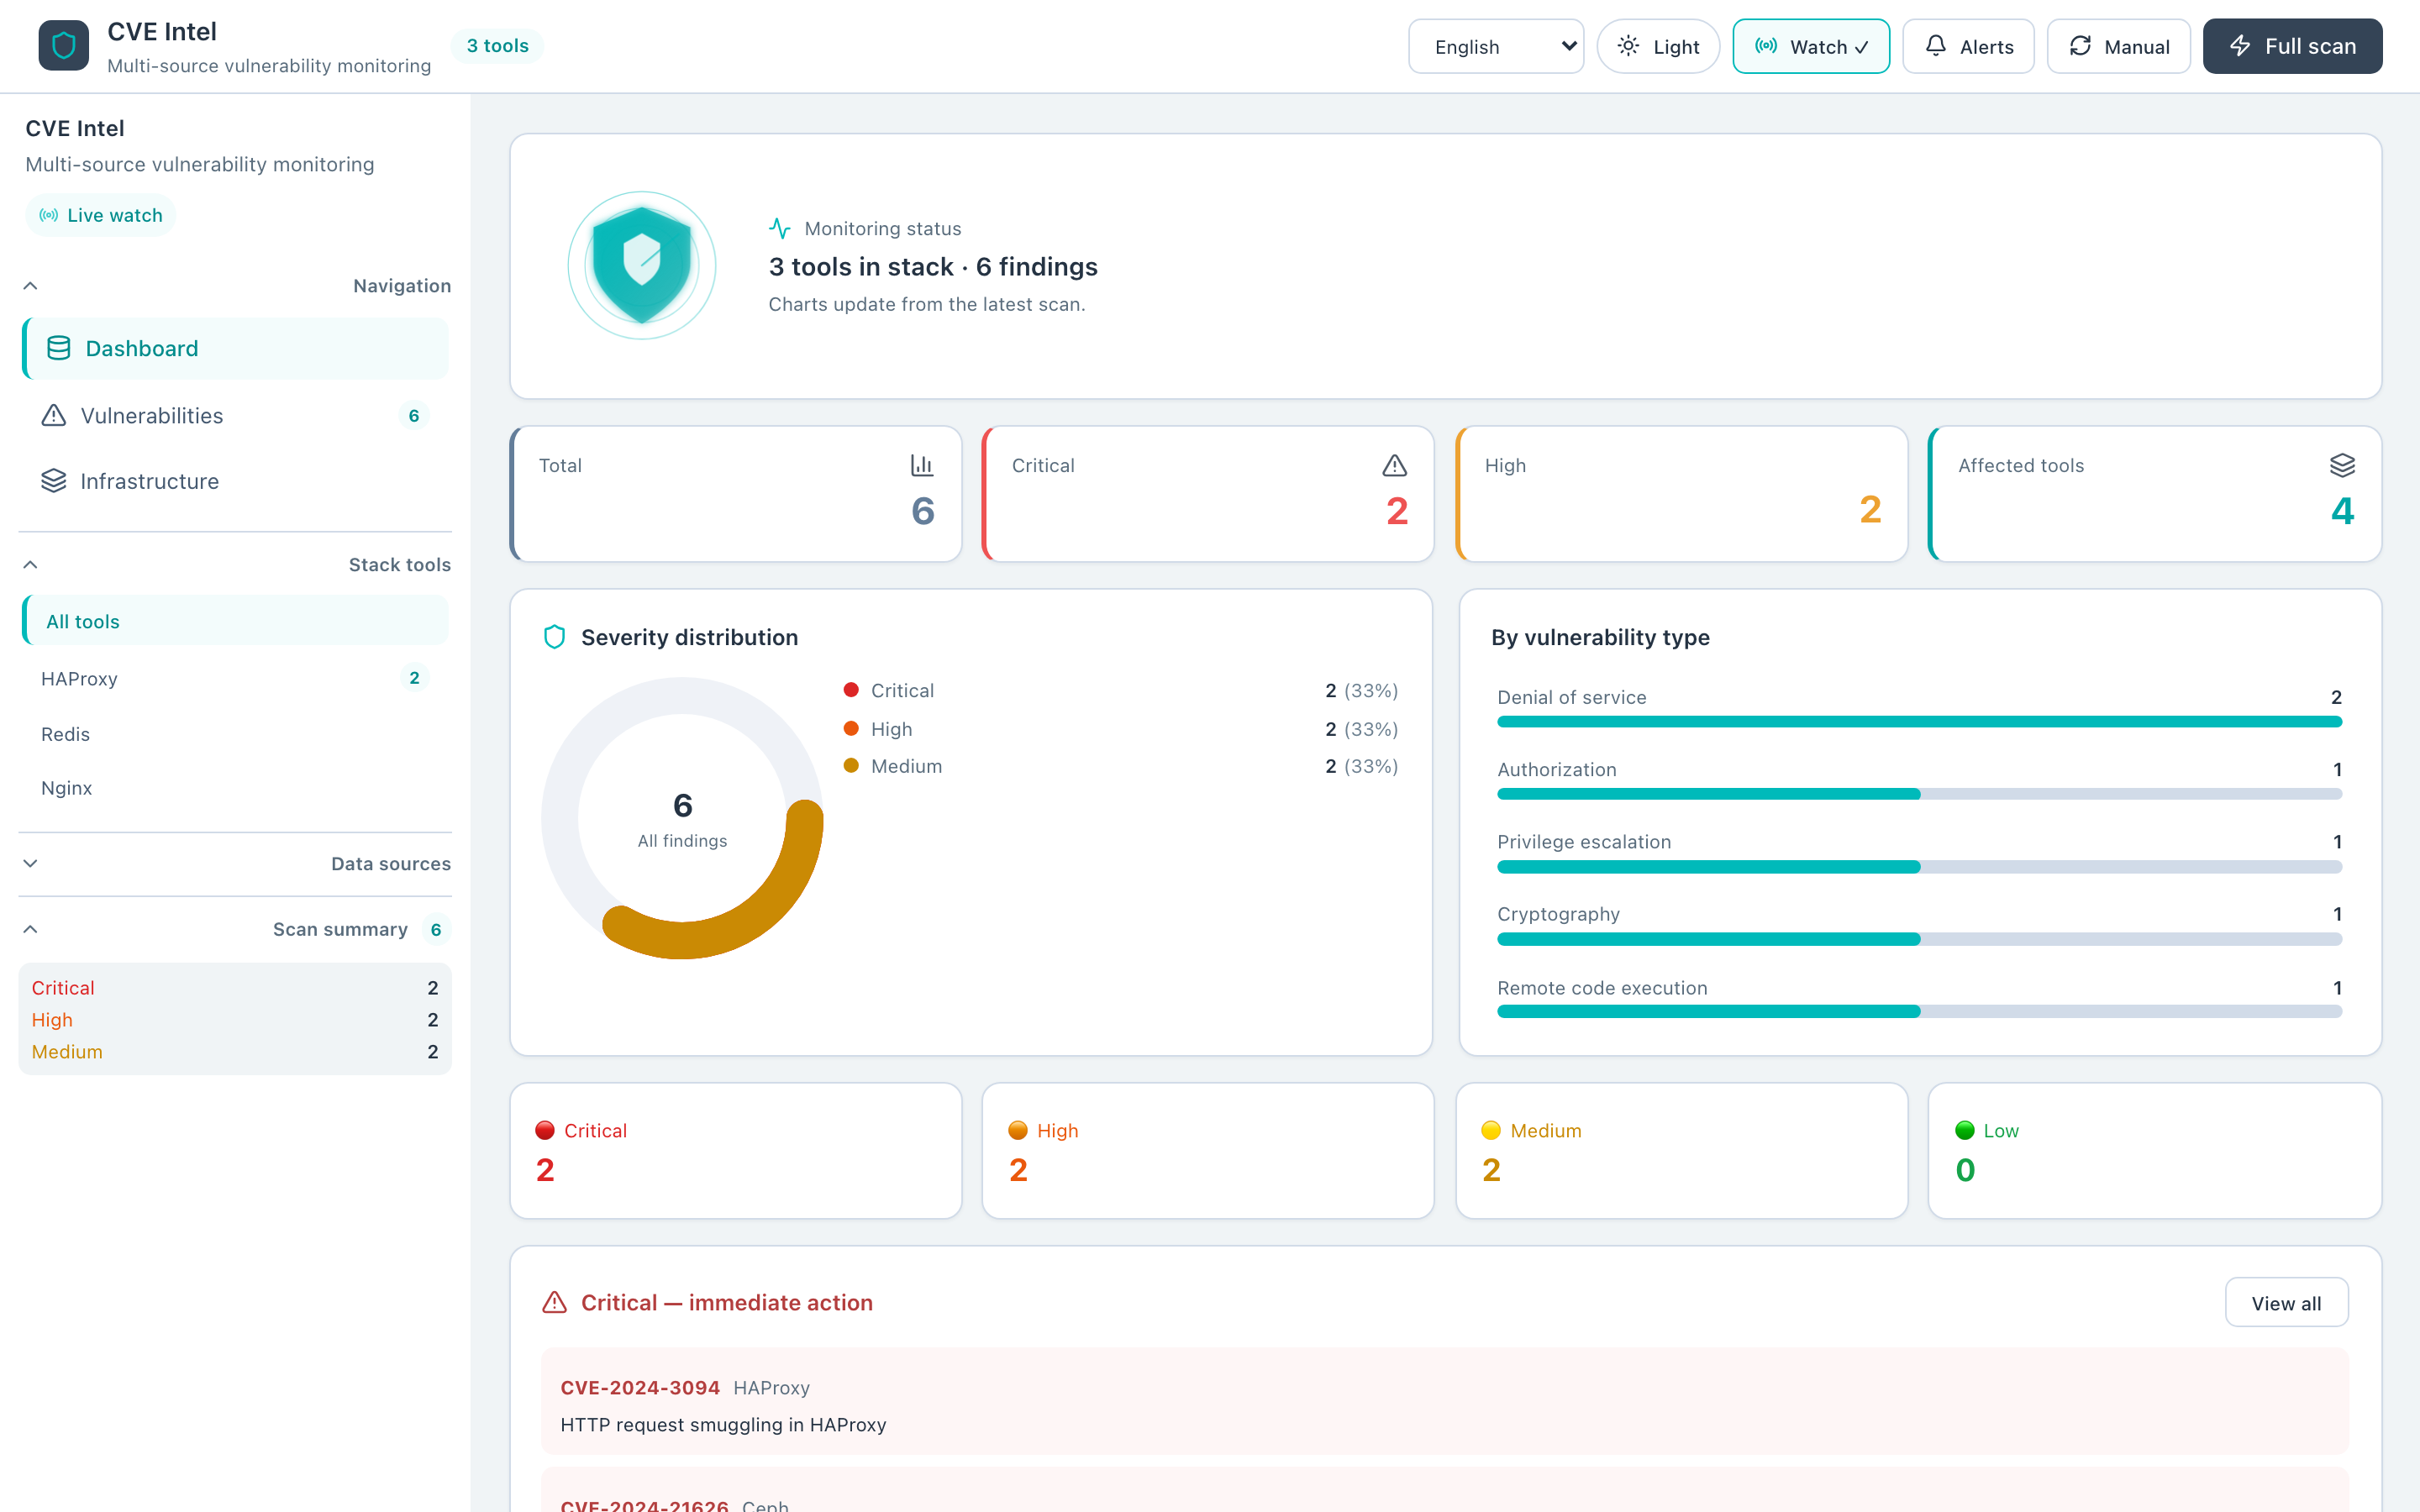Screen dimensions: 2420x1512
Task: Click the Dashboard database icon in sidebar
Action: 59,348
